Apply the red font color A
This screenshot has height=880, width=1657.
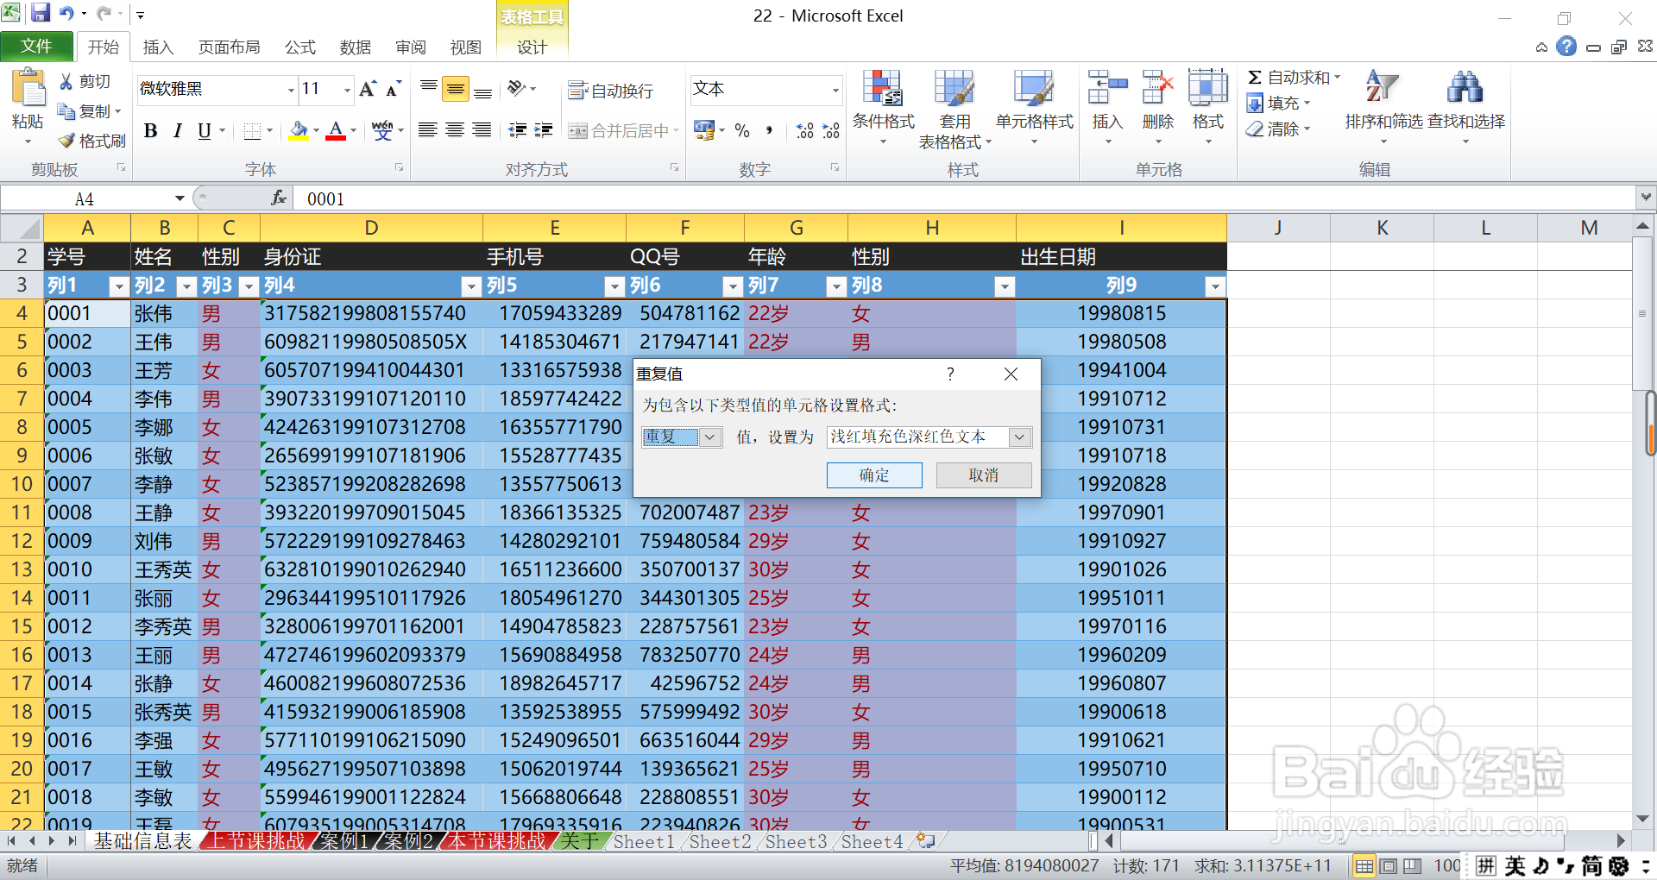337,130
